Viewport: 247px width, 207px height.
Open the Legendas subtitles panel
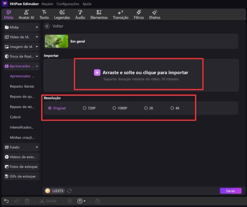pos(62,14)
